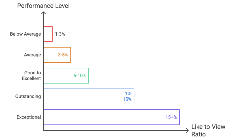This screenshot has width=236, height=138.
Task: Select the "Outstanding" category label
Action: click(x=28, y=96)
